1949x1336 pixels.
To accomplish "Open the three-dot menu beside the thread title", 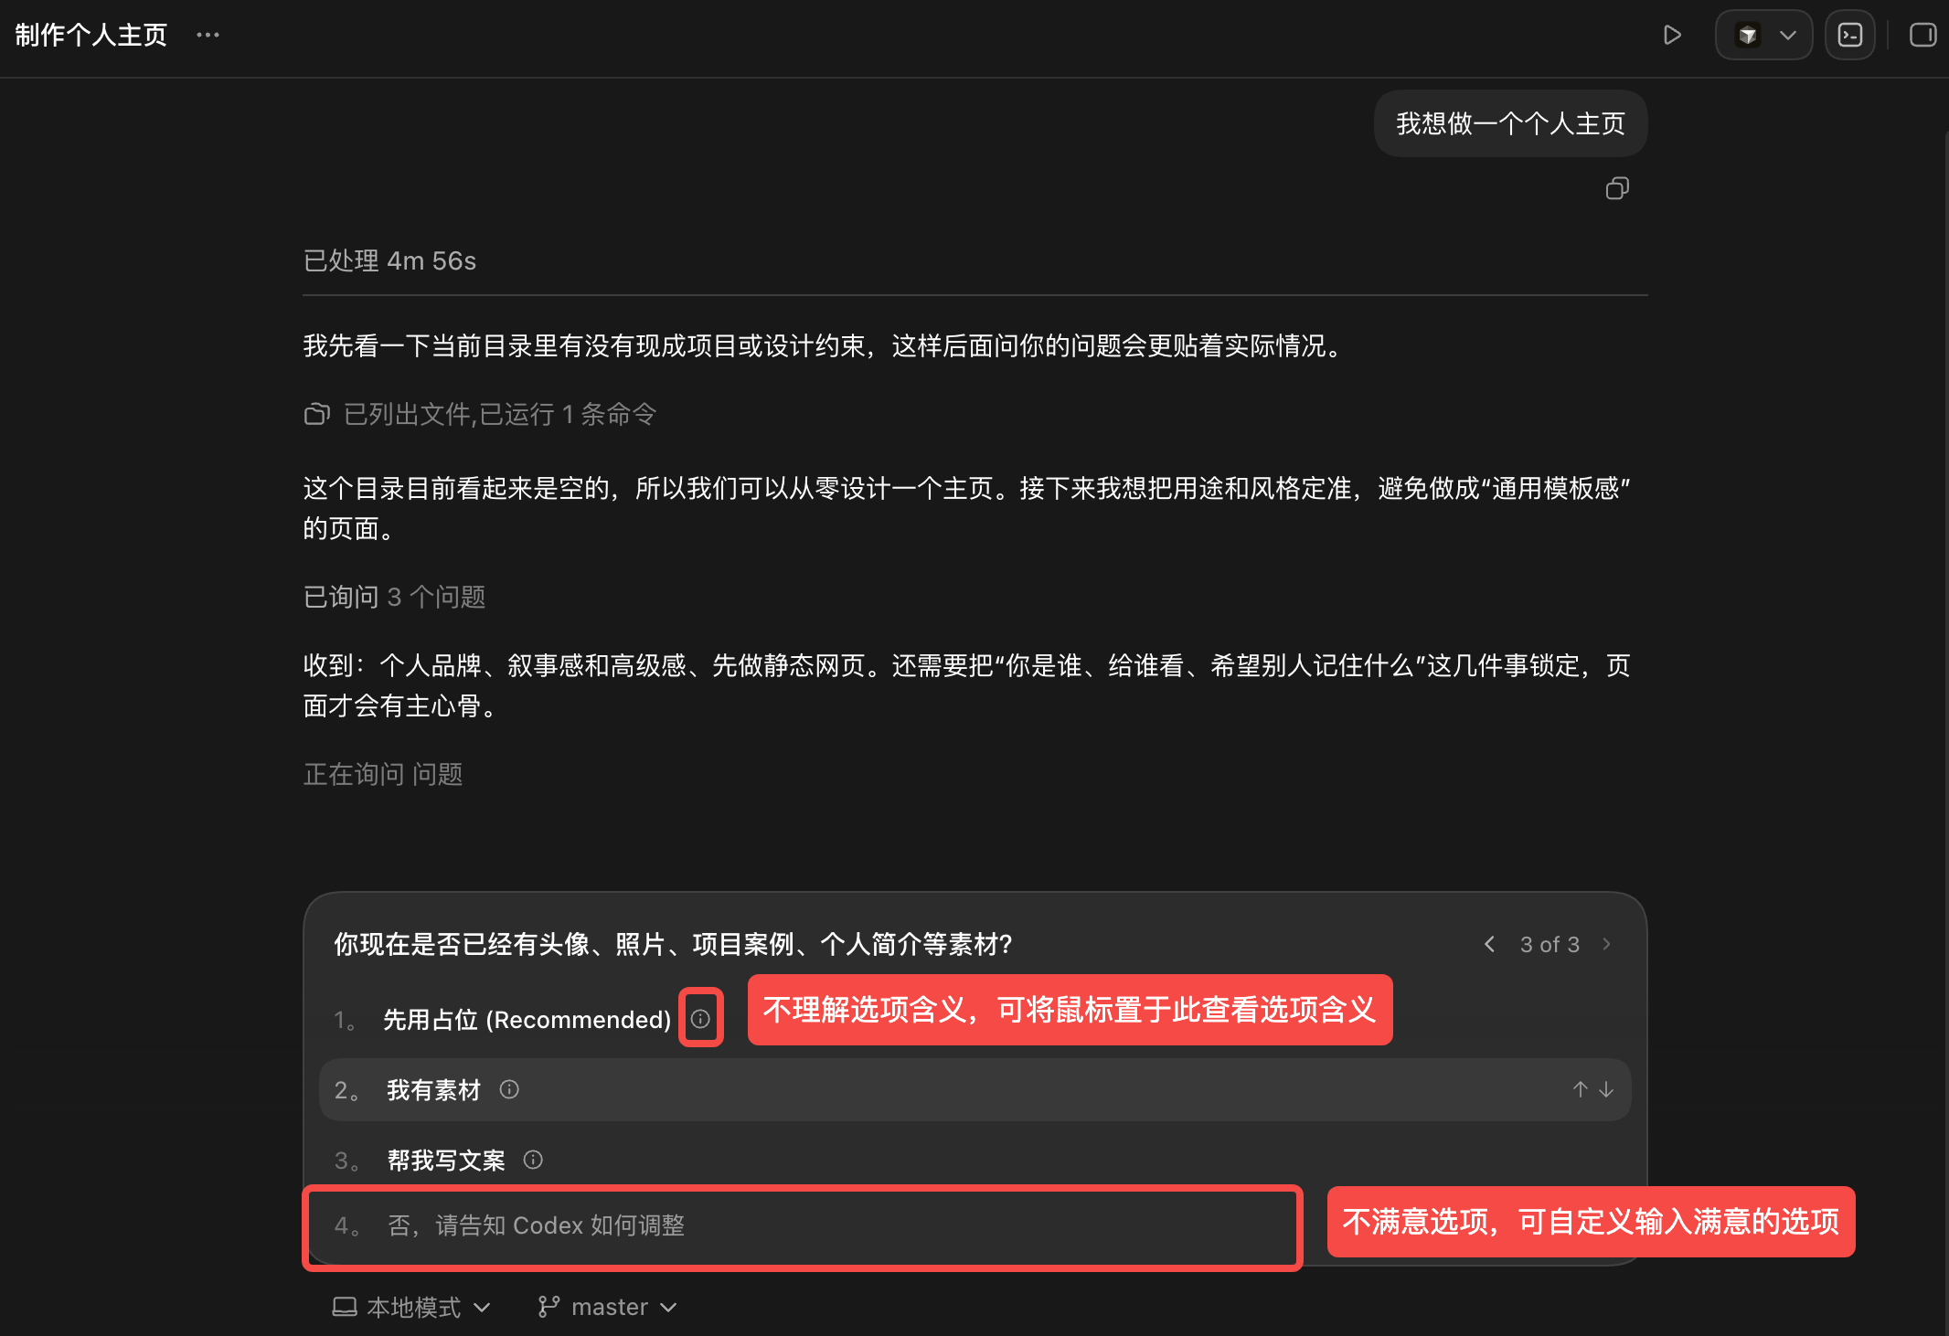I will coord(208,35).
